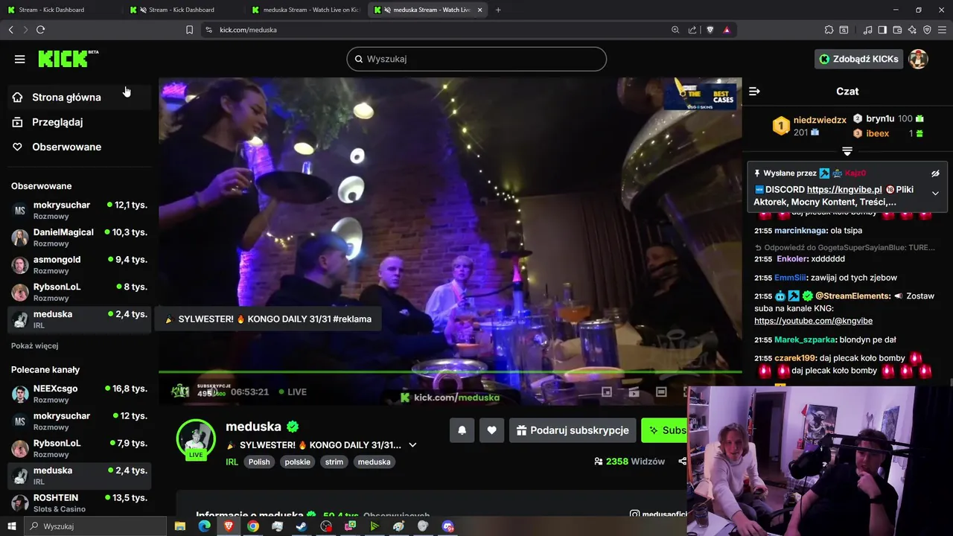
Task: Switch to meduska Stream Watch Live on Kick tab
Action: click(305, 10)
